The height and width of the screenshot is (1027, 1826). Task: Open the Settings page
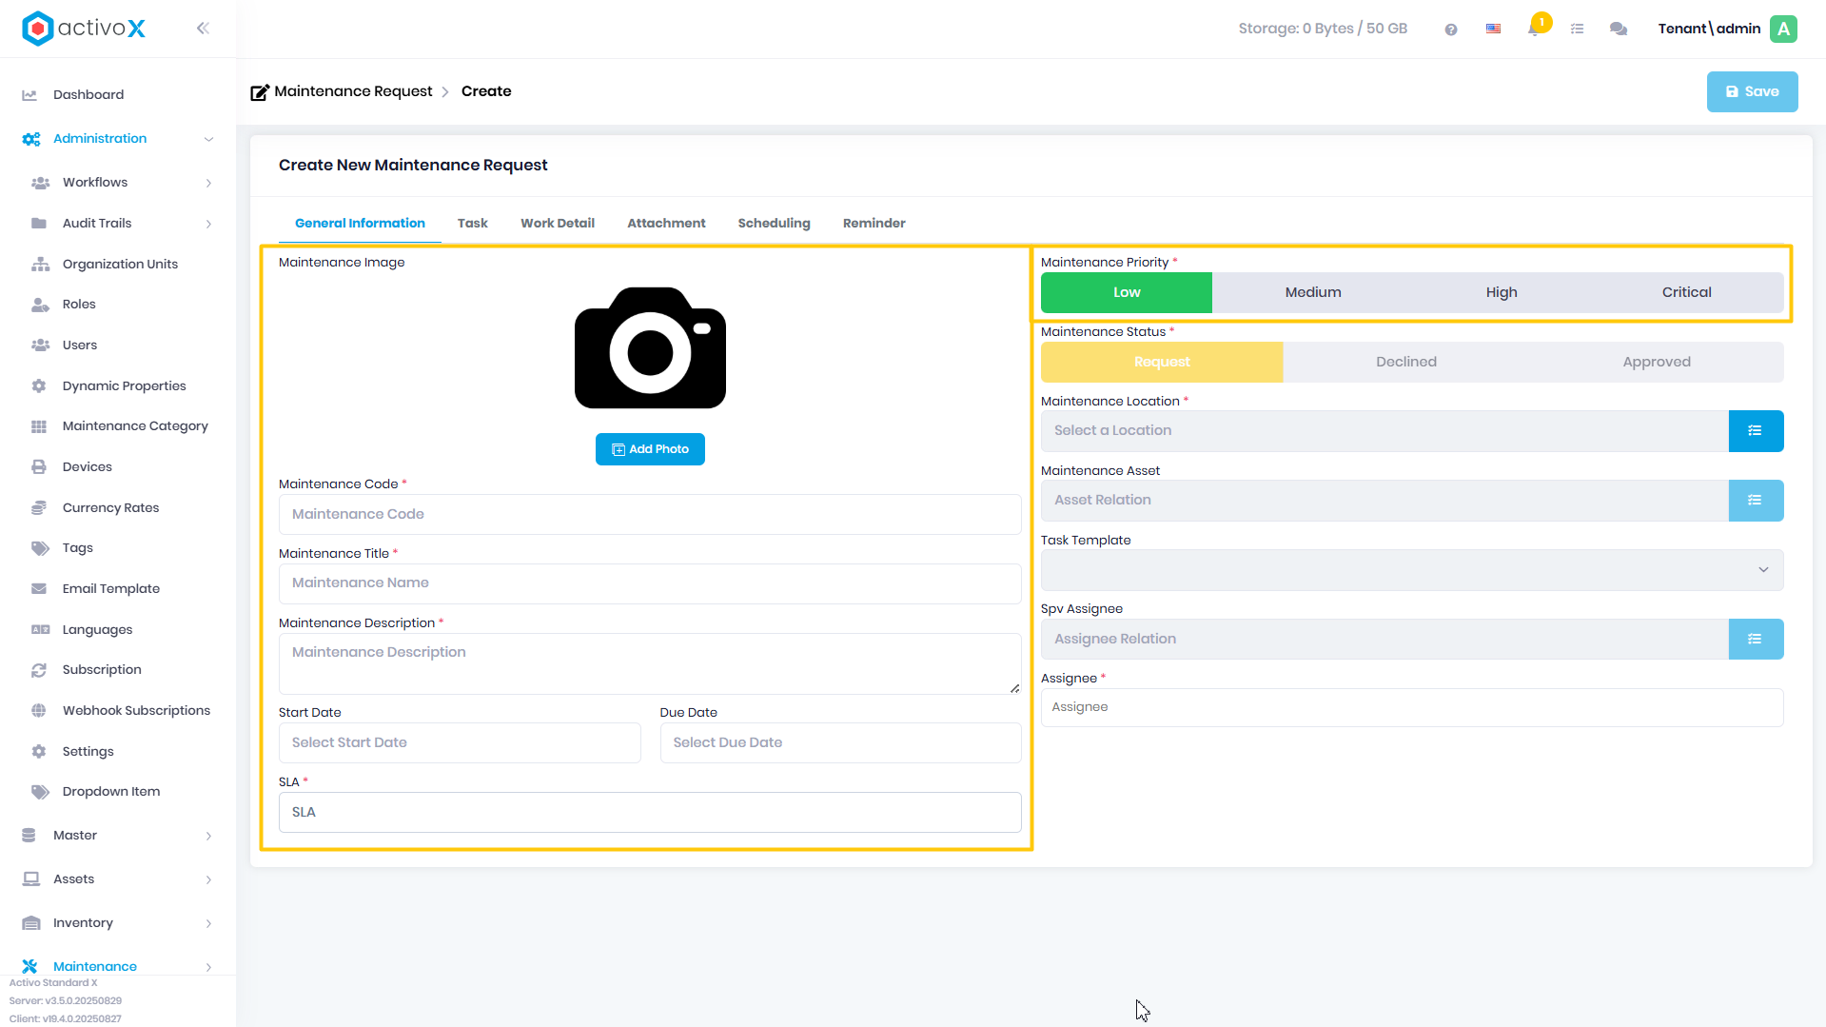point(88,752)
